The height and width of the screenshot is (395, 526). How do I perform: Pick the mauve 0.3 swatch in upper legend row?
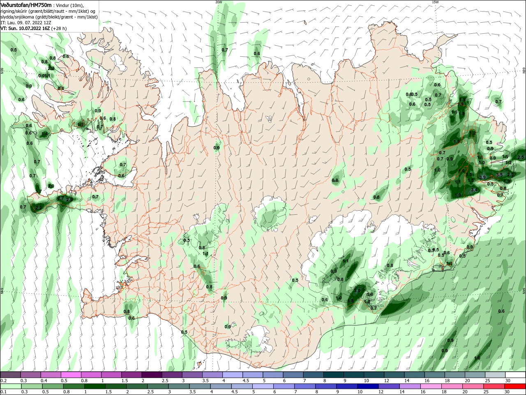[30, 375]
